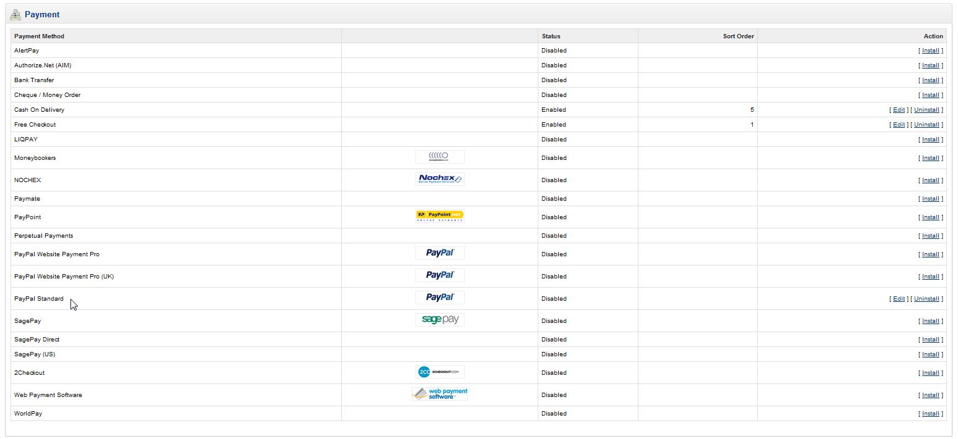Install the Bank Transfer method
Viewport: 958px width, 439px height.
coord(930,80)
